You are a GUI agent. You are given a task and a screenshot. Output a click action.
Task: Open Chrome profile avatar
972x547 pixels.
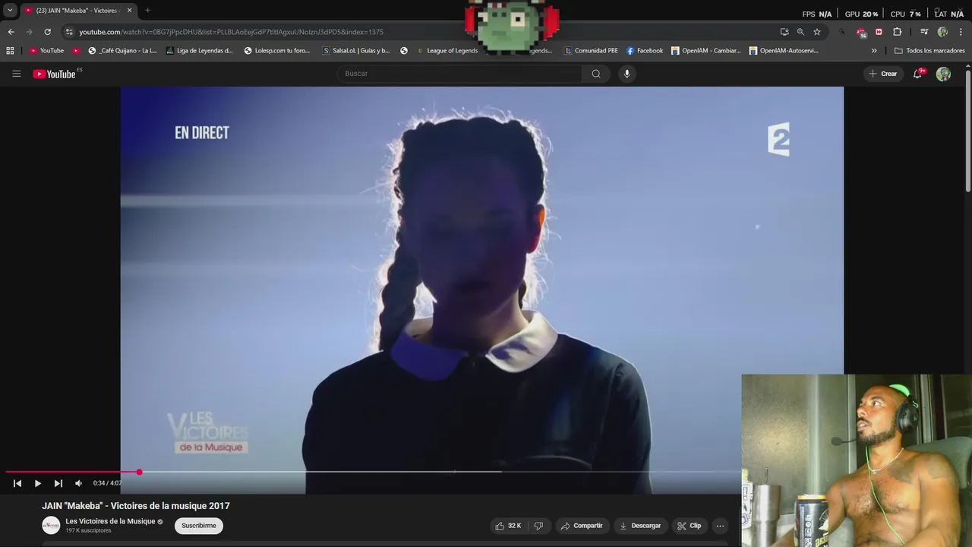942,32
